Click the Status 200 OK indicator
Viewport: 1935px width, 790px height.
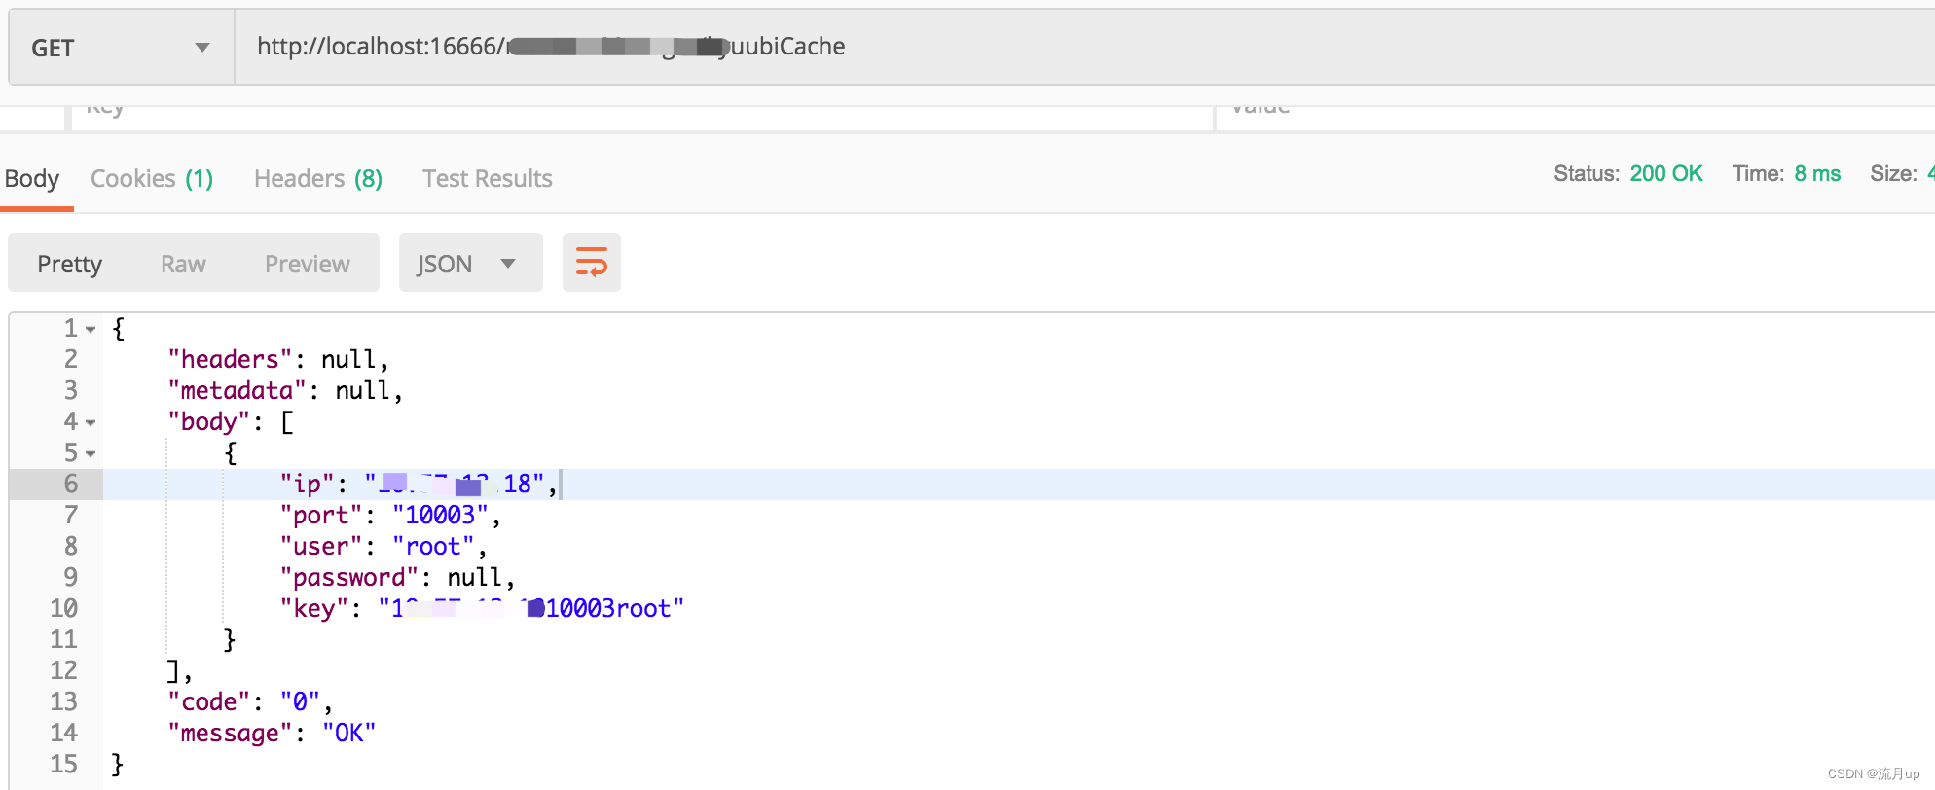[x=1628, y=174]
